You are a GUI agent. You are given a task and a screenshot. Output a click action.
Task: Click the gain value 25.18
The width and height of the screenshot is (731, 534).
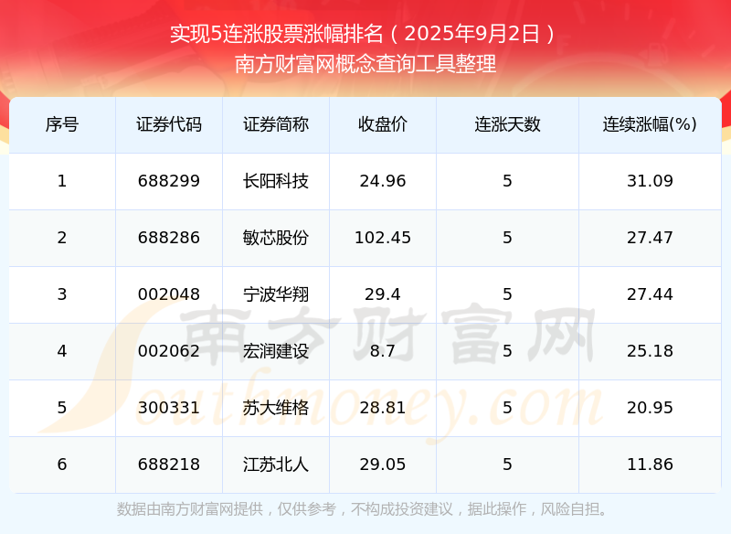(650, 351)
